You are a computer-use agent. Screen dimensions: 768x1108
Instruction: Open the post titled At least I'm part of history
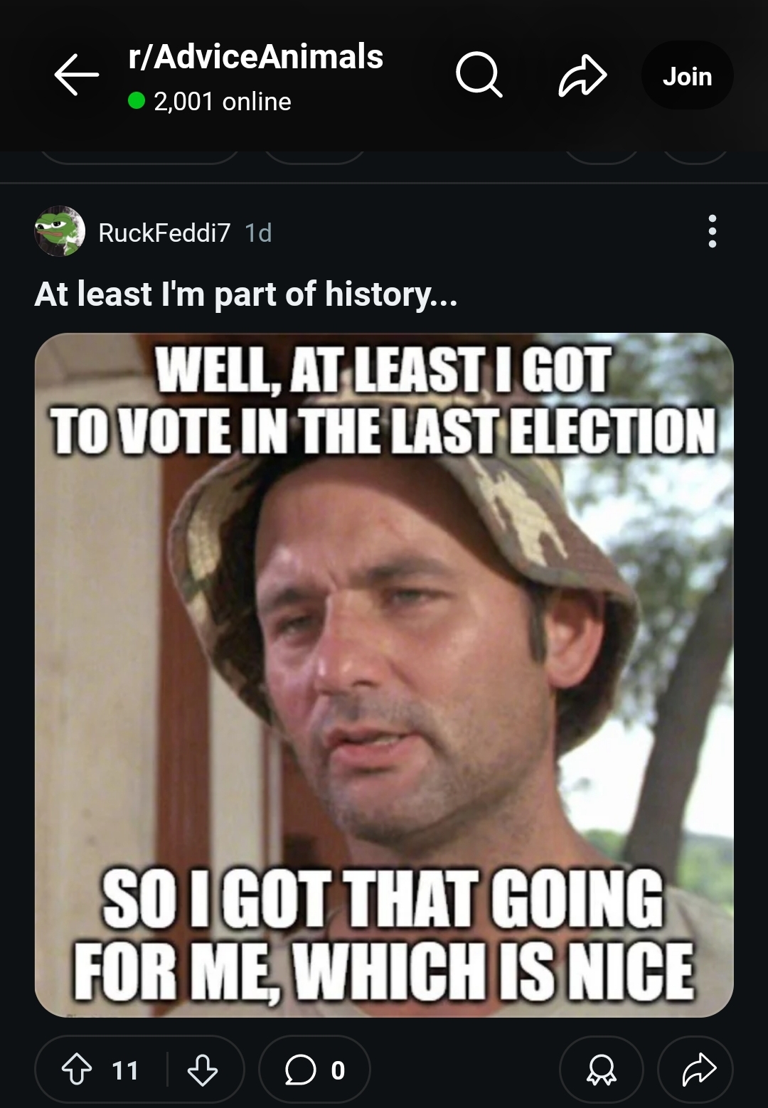246,294
